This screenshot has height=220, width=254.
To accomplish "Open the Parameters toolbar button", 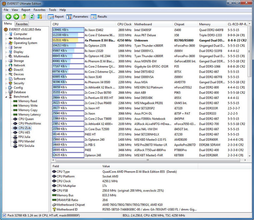I will tap(77, 17).
